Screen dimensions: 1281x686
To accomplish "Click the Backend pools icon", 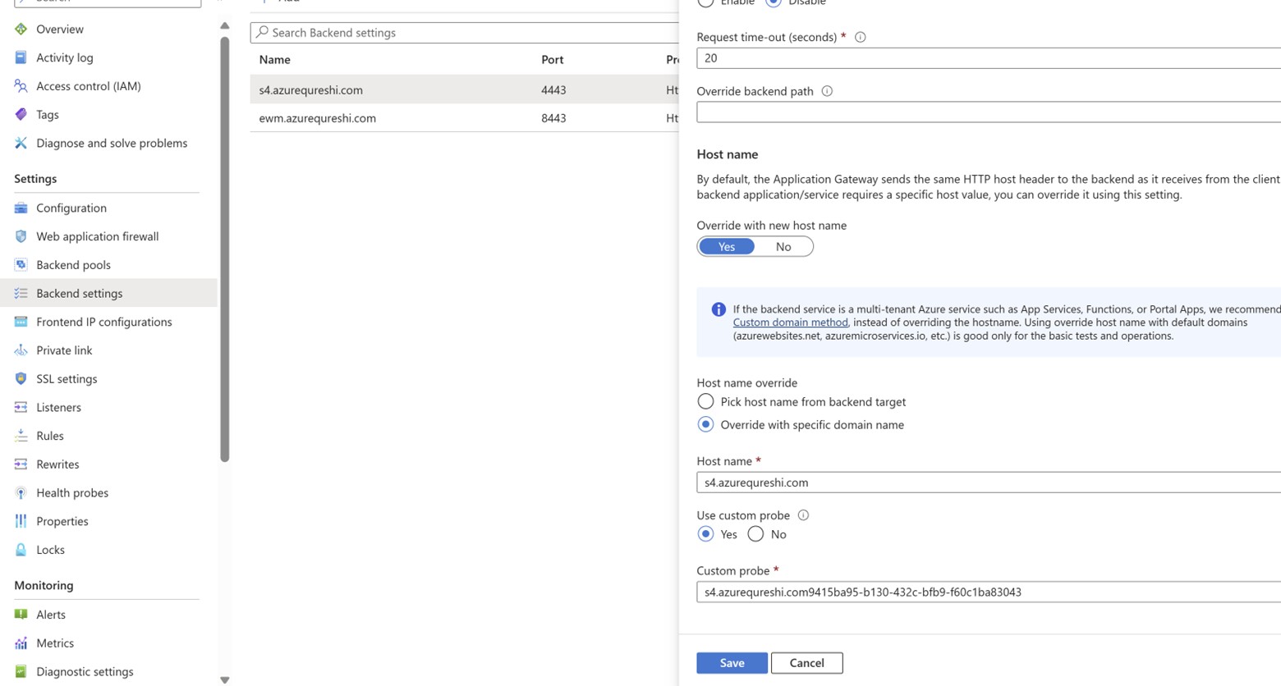I will (21, 264).
